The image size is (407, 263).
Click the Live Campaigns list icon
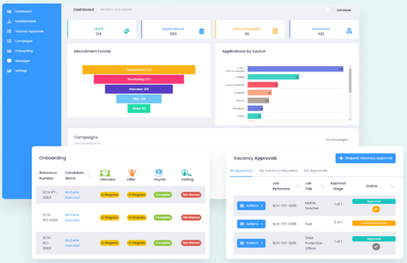pyautogui.click(x=275, y=31)
